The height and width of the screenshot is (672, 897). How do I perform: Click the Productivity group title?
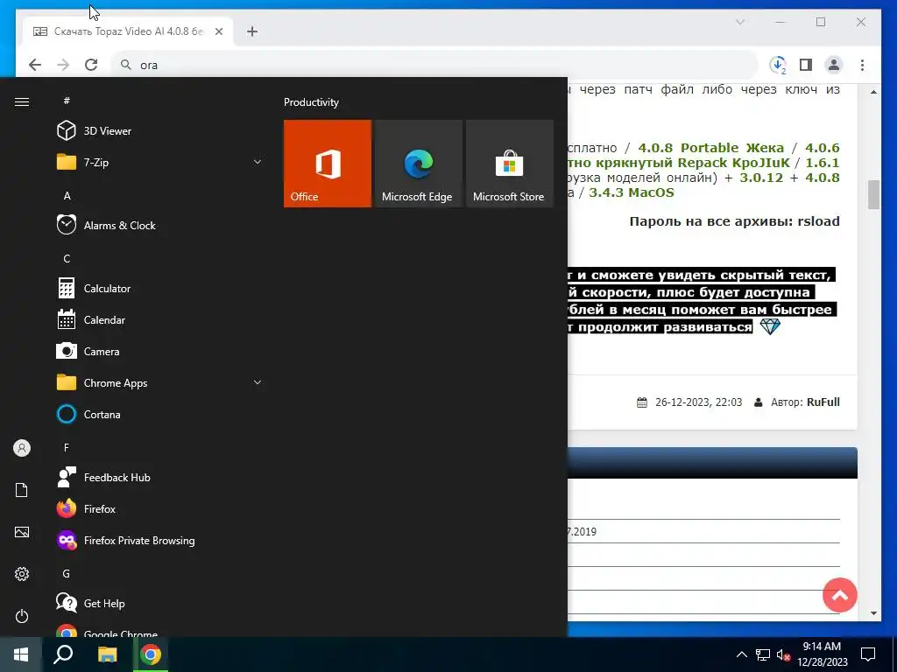point(311,102)
